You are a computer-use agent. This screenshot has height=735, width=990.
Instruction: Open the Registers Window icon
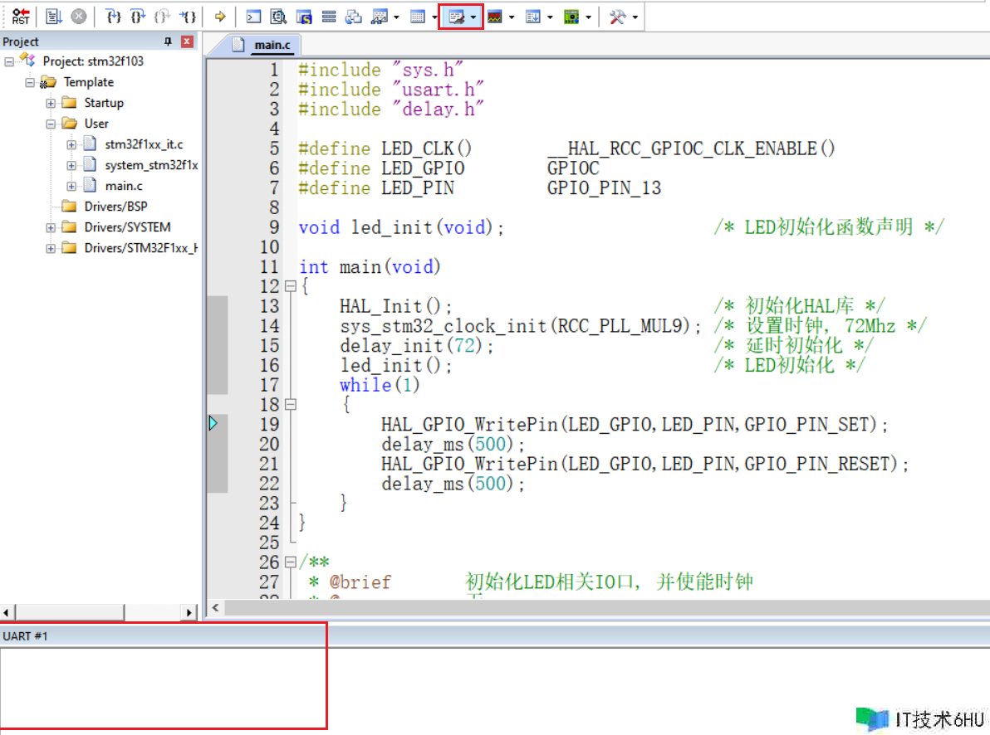pos(329,17)
